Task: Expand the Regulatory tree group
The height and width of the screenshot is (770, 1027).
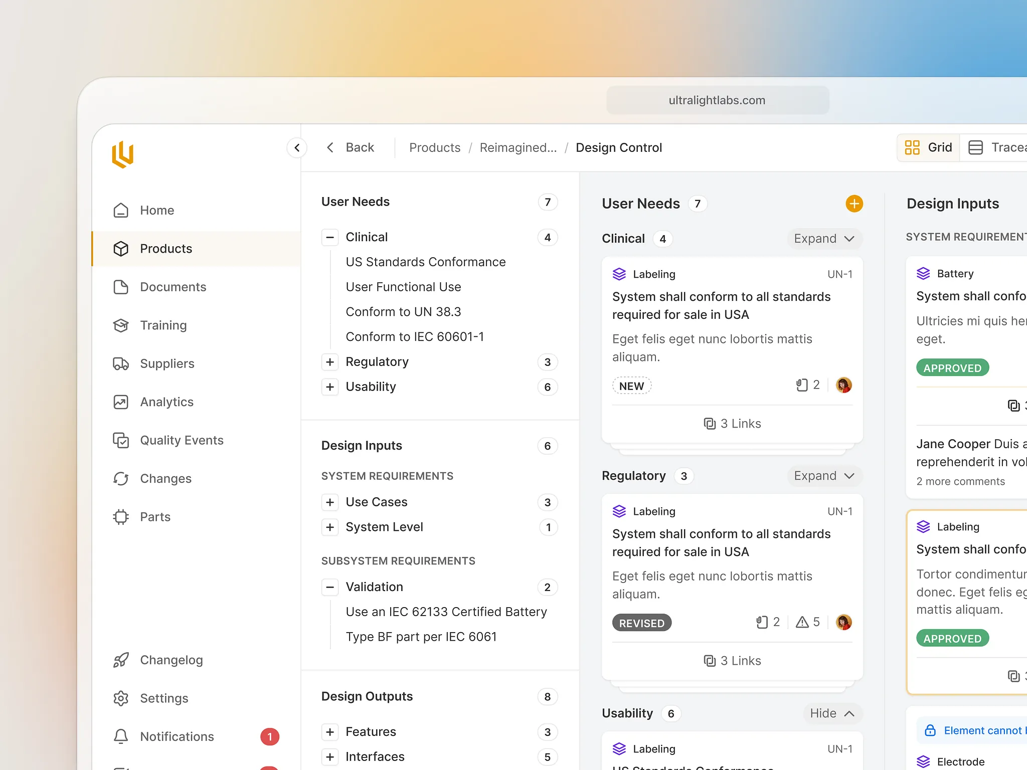Action: (x=329, y=362)
